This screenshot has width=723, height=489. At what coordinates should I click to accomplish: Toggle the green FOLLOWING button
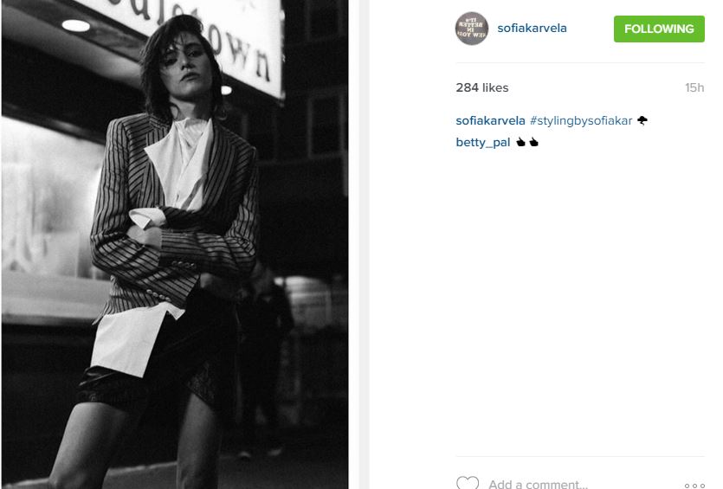659,29
